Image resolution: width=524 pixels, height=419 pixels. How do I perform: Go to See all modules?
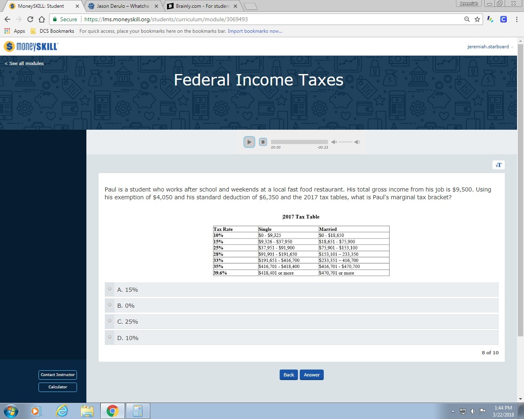coord(24,63)
